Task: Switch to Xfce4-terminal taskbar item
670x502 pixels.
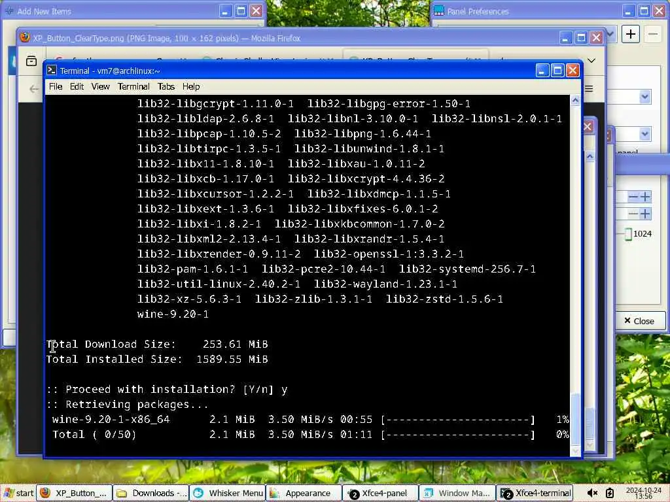Action: [x=534, y=493]
